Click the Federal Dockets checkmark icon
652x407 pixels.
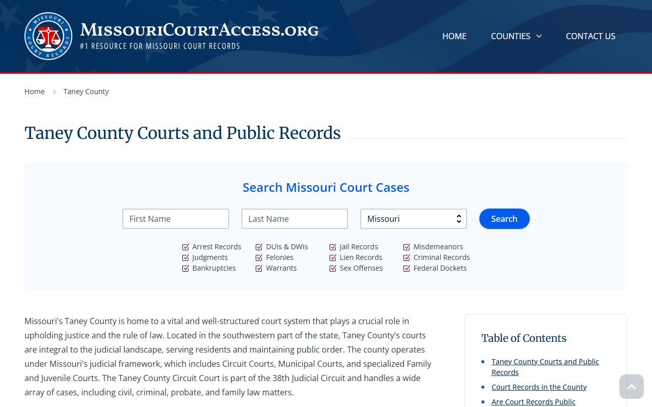pyautogui.click(x=407, y=268)
